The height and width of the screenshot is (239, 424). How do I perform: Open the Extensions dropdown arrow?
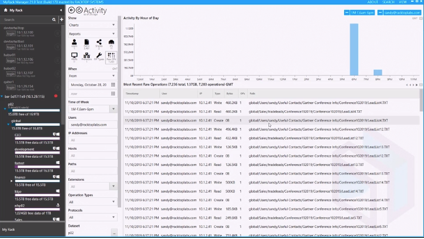click(113, 186)
